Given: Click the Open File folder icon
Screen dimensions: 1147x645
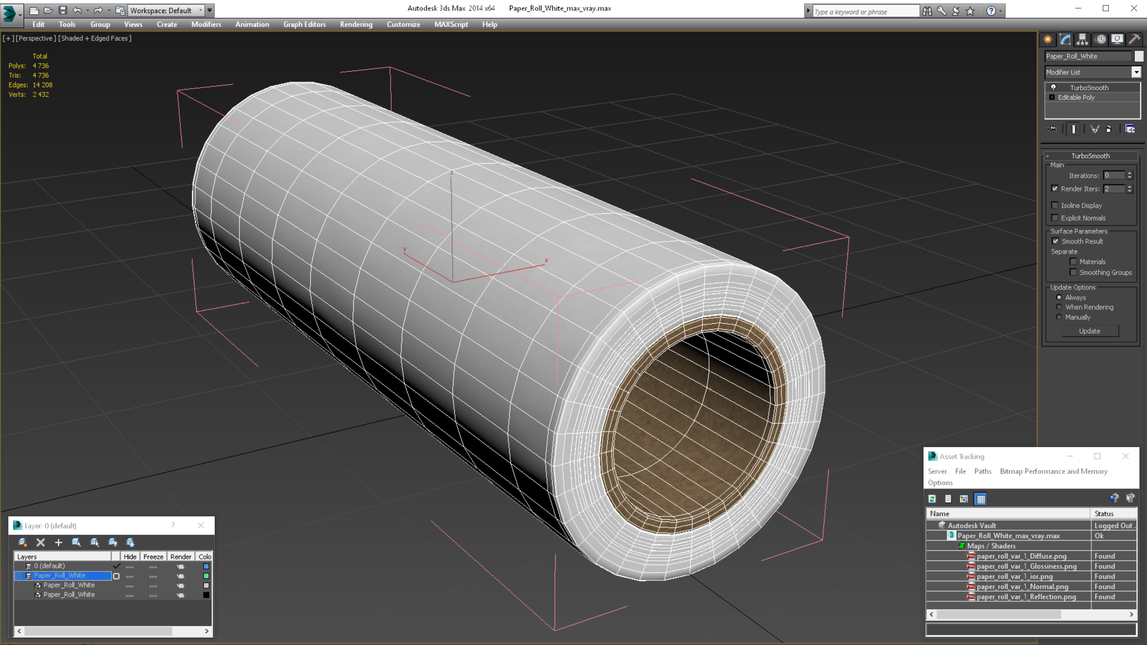Looking at the screenshot, I should (x=49, y=10).
